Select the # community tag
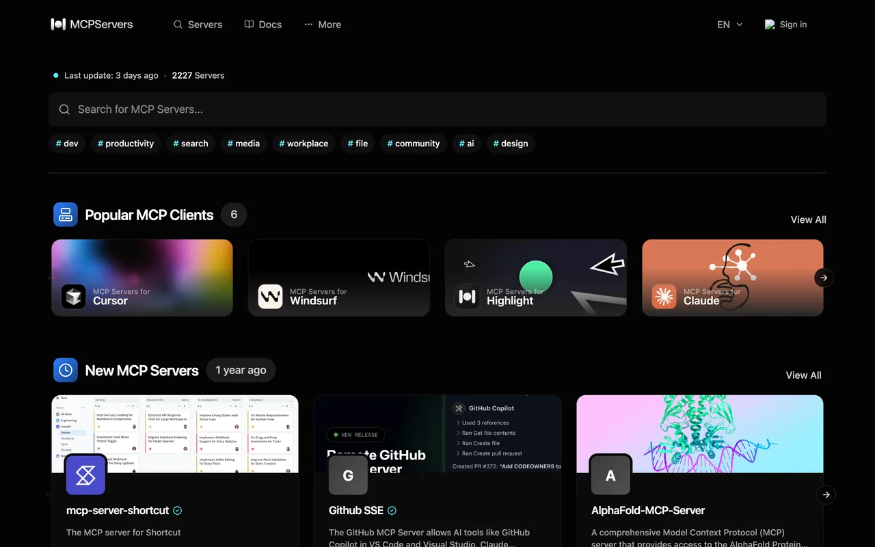 (x=414, y=144)
